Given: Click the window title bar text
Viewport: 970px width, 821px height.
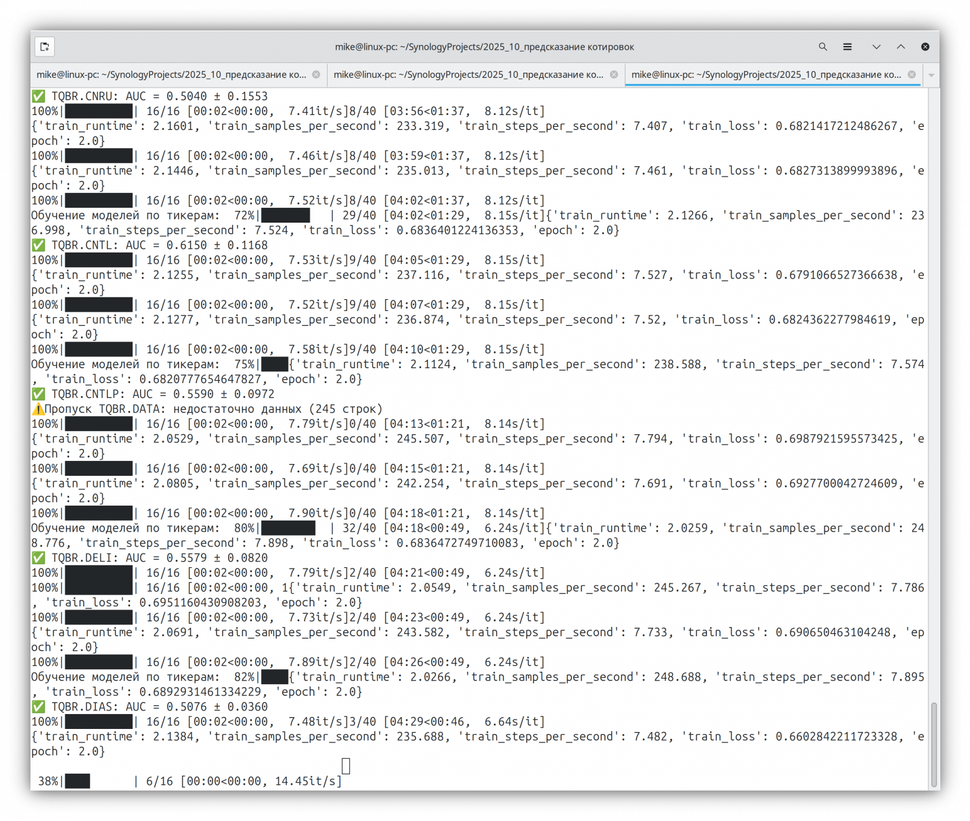Looking at the screenshot, I should click(484, 47).
